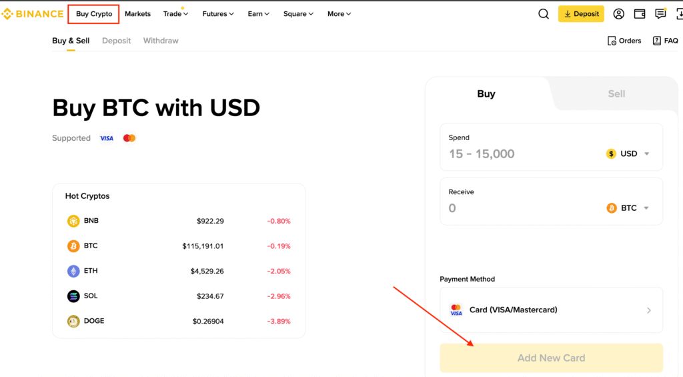Click the -0.19% change value
This screenshot has width=683, height=377.
point(279,246)
